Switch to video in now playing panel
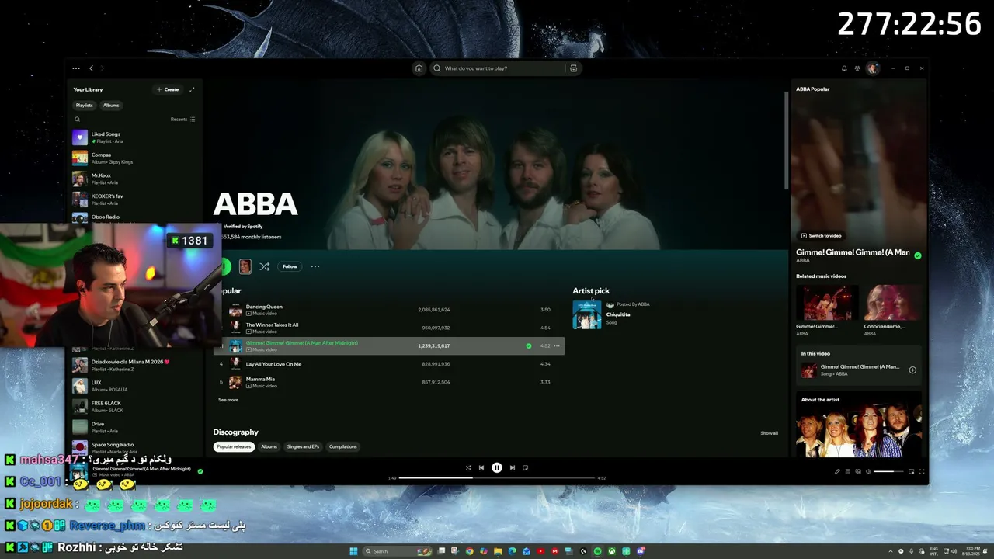Viewport: 994px width, 559px height. [821, 235]
